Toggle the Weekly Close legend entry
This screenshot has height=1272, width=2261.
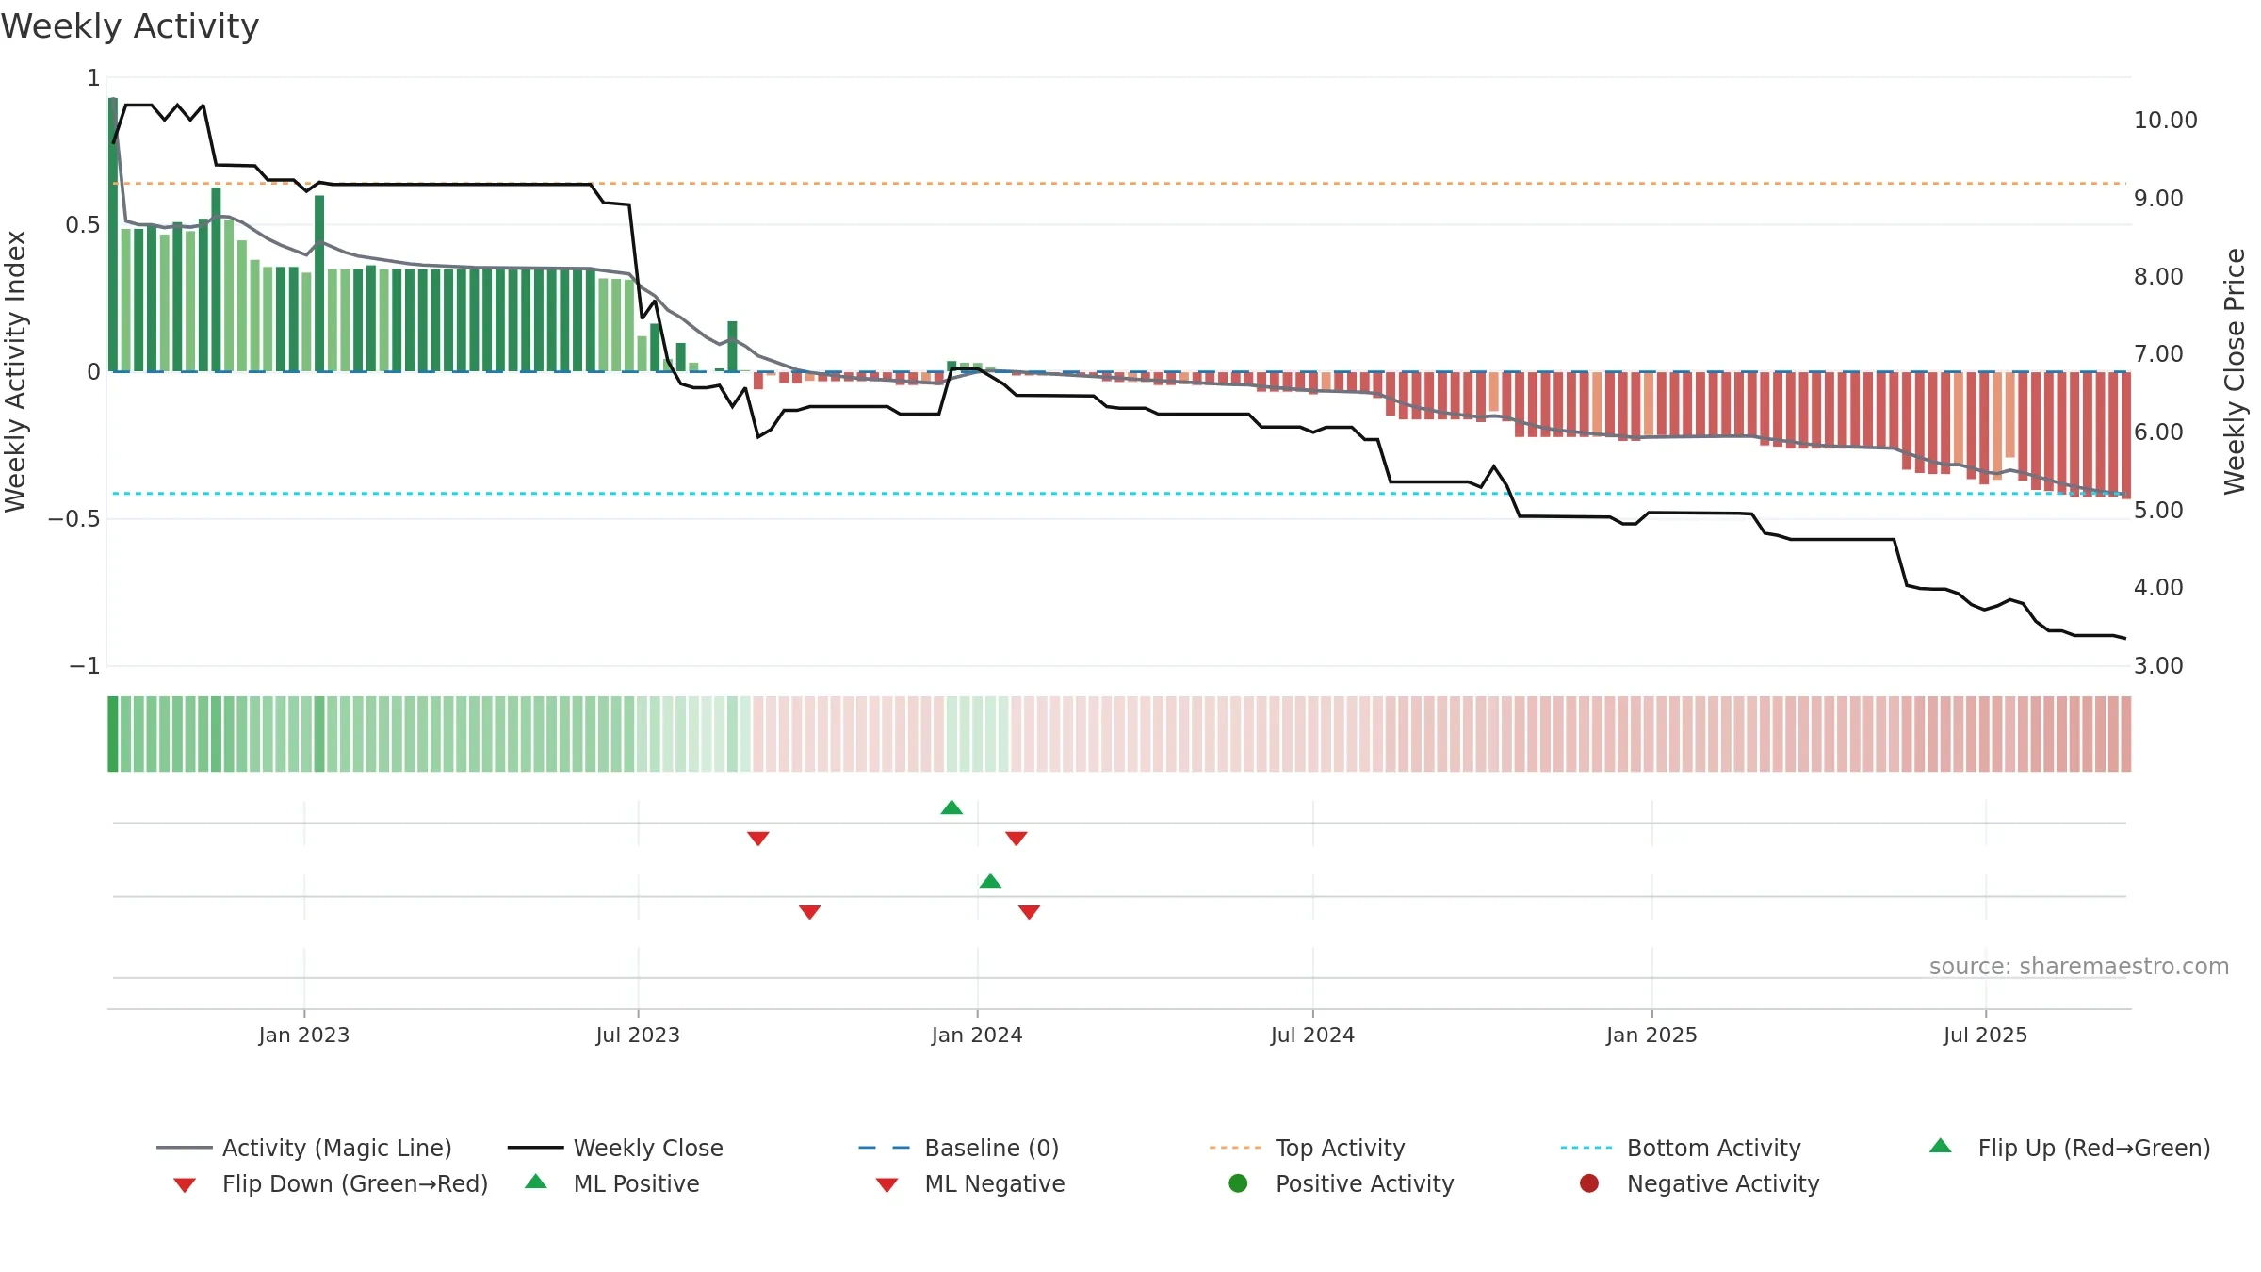point(615,1148)
